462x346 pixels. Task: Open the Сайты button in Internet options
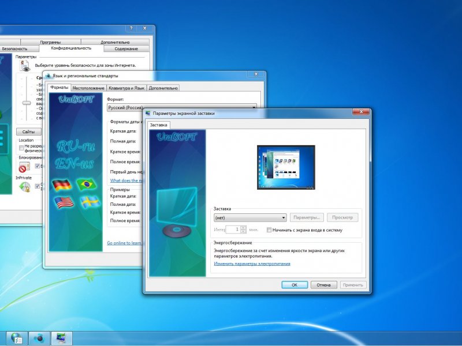[x=28, y=131]
